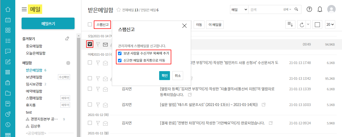Open the four-square apps grid icon in the sidebar
Screen dimensions: 342x137
point(8,30)
